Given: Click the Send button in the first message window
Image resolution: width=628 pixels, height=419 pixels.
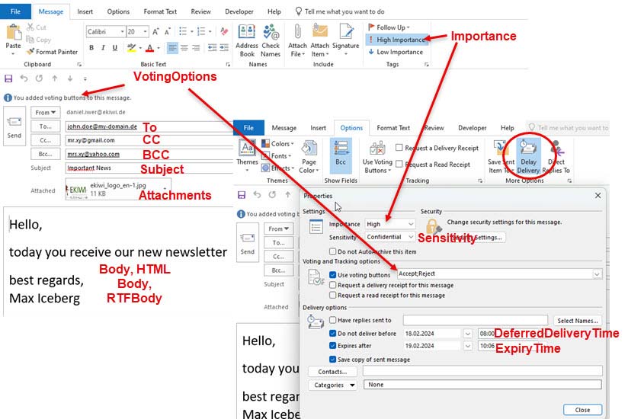Looking at the screenshot, I should coord(14,127).
